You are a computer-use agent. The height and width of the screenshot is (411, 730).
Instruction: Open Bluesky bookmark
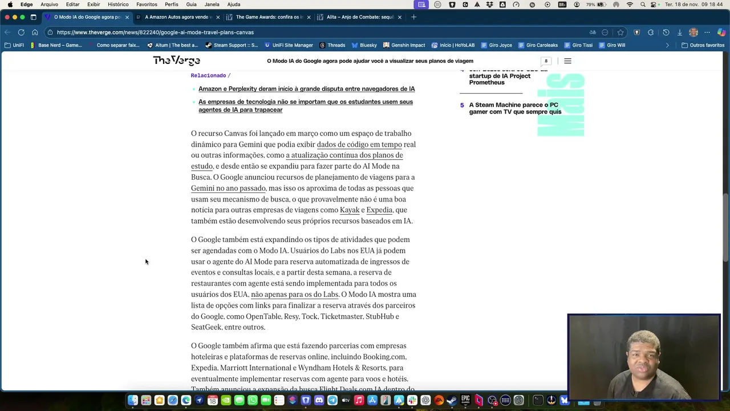pos(364,45)
